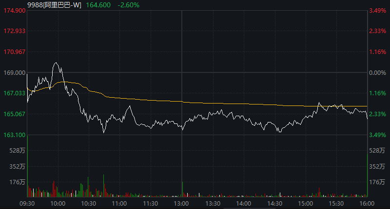Click the yellow average price line at 13:00

181,102
